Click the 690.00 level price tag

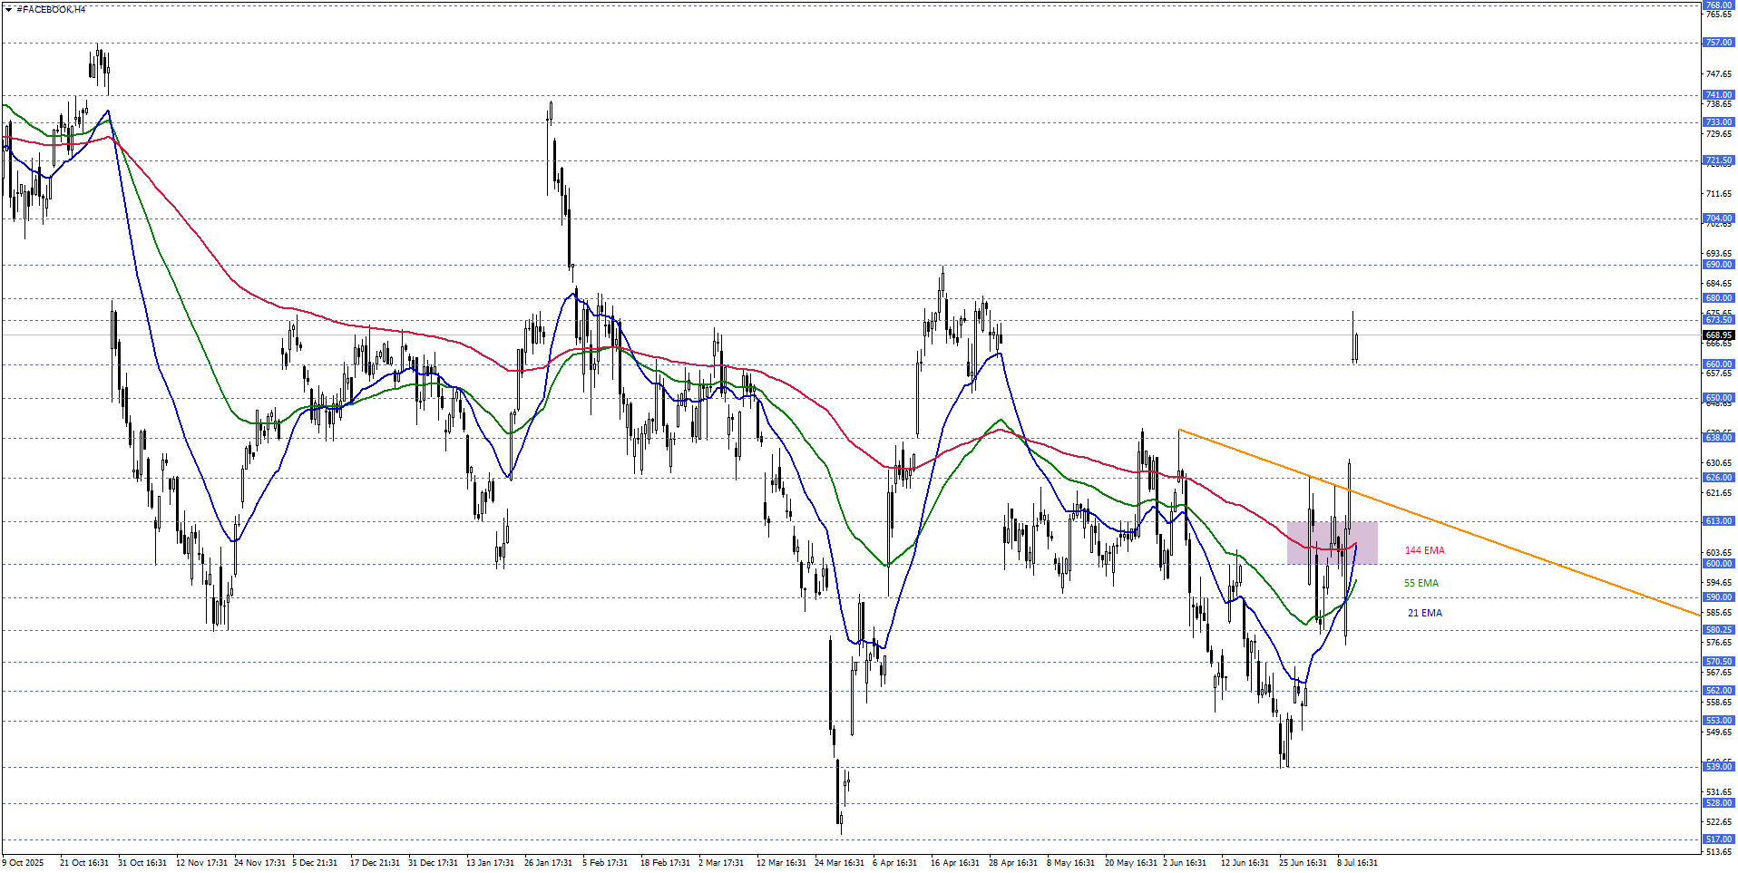(1718, 265)
